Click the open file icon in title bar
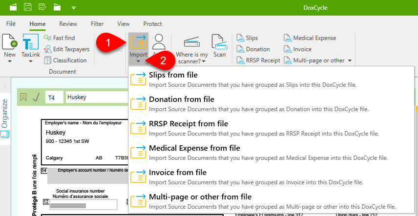Screen dimensions: 418x216 13,7
